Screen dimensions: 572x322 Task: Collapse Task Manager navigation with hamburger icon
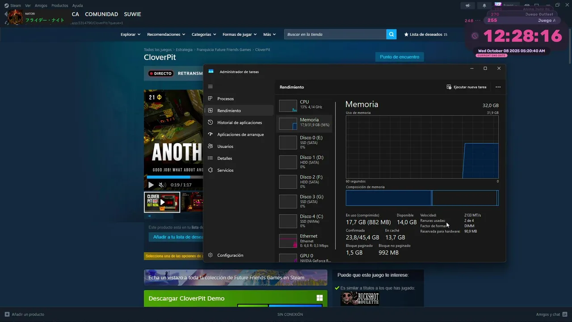pyautogui.click(x=210, y=87)
